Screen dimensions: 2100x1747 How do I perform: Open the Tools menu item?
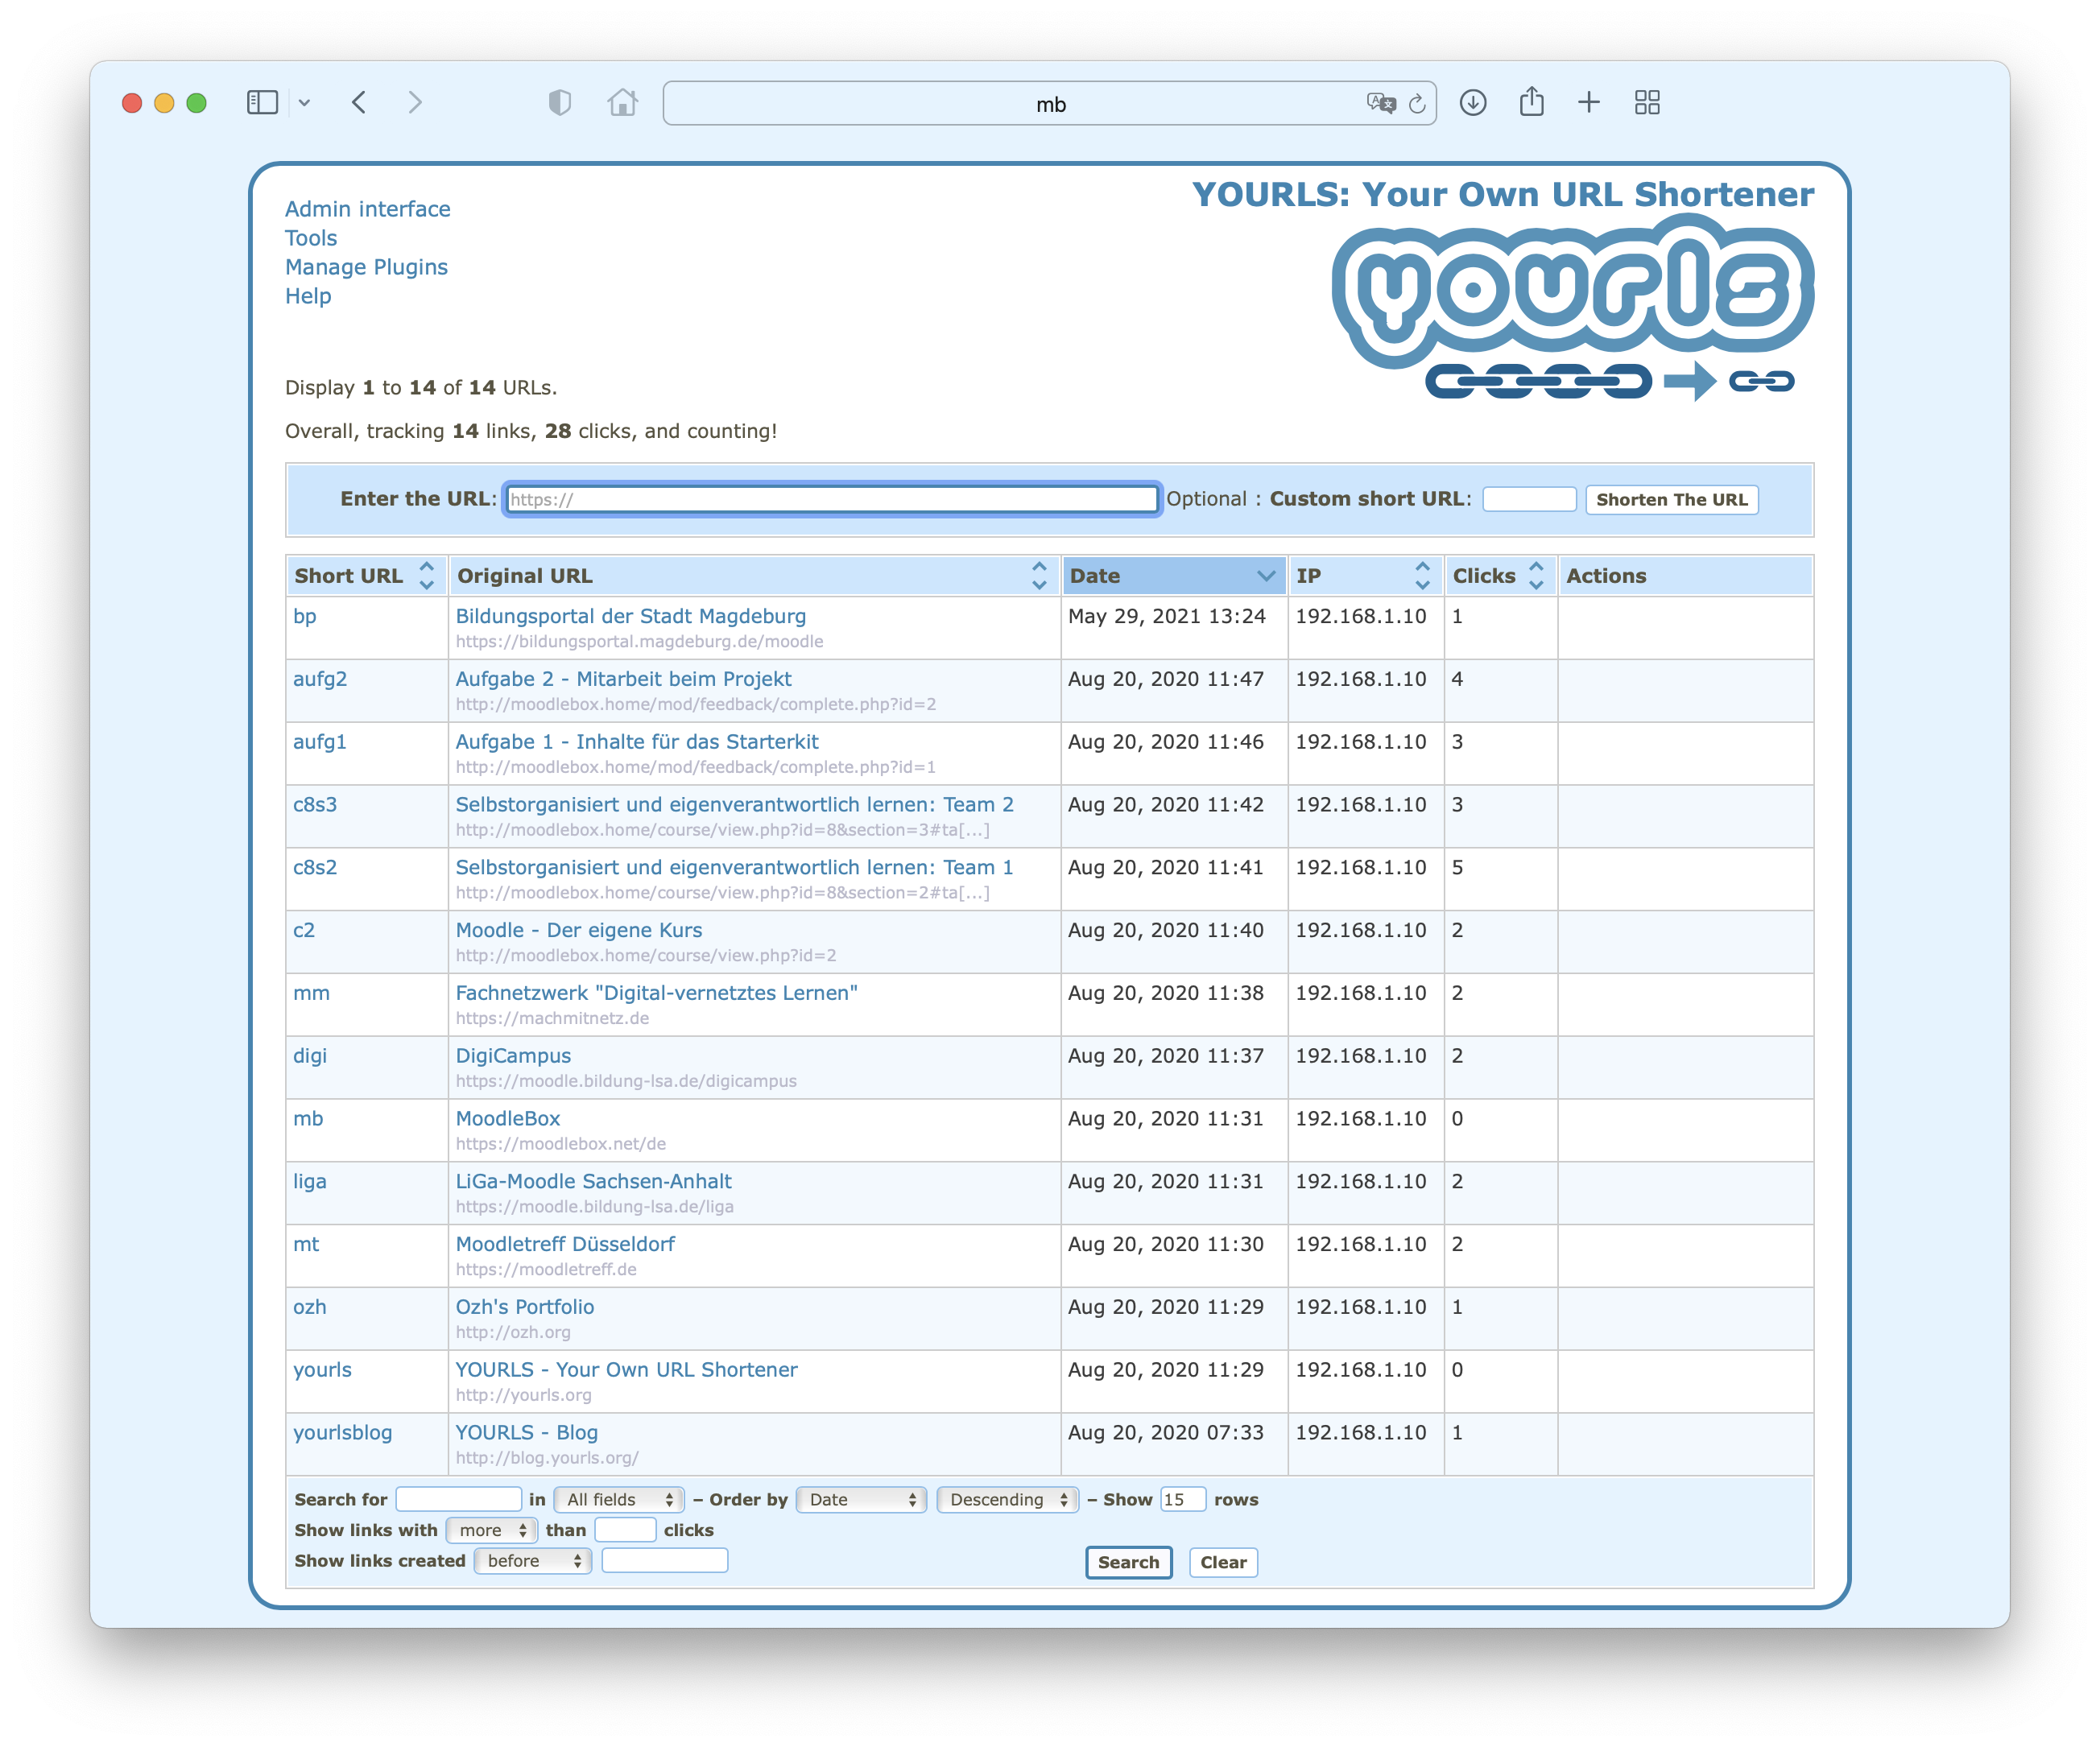tap(311, 237)
